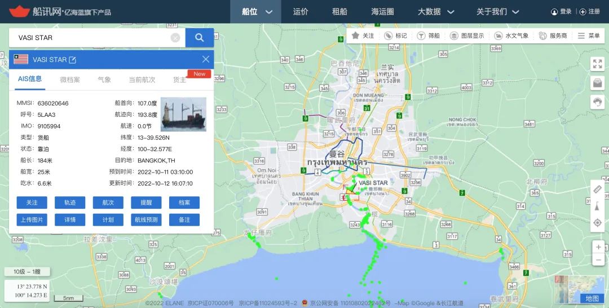609x308 pixels.
Task: Click the New badge on 货主 tab
Action: 199,74
